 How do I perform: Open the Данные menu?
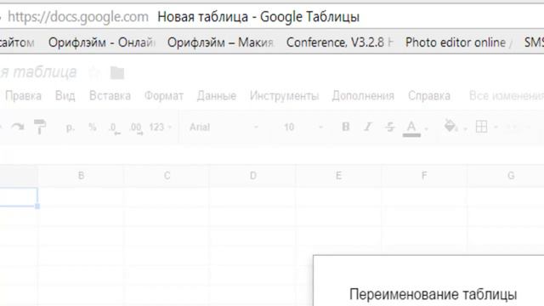(x=217, y=96)
